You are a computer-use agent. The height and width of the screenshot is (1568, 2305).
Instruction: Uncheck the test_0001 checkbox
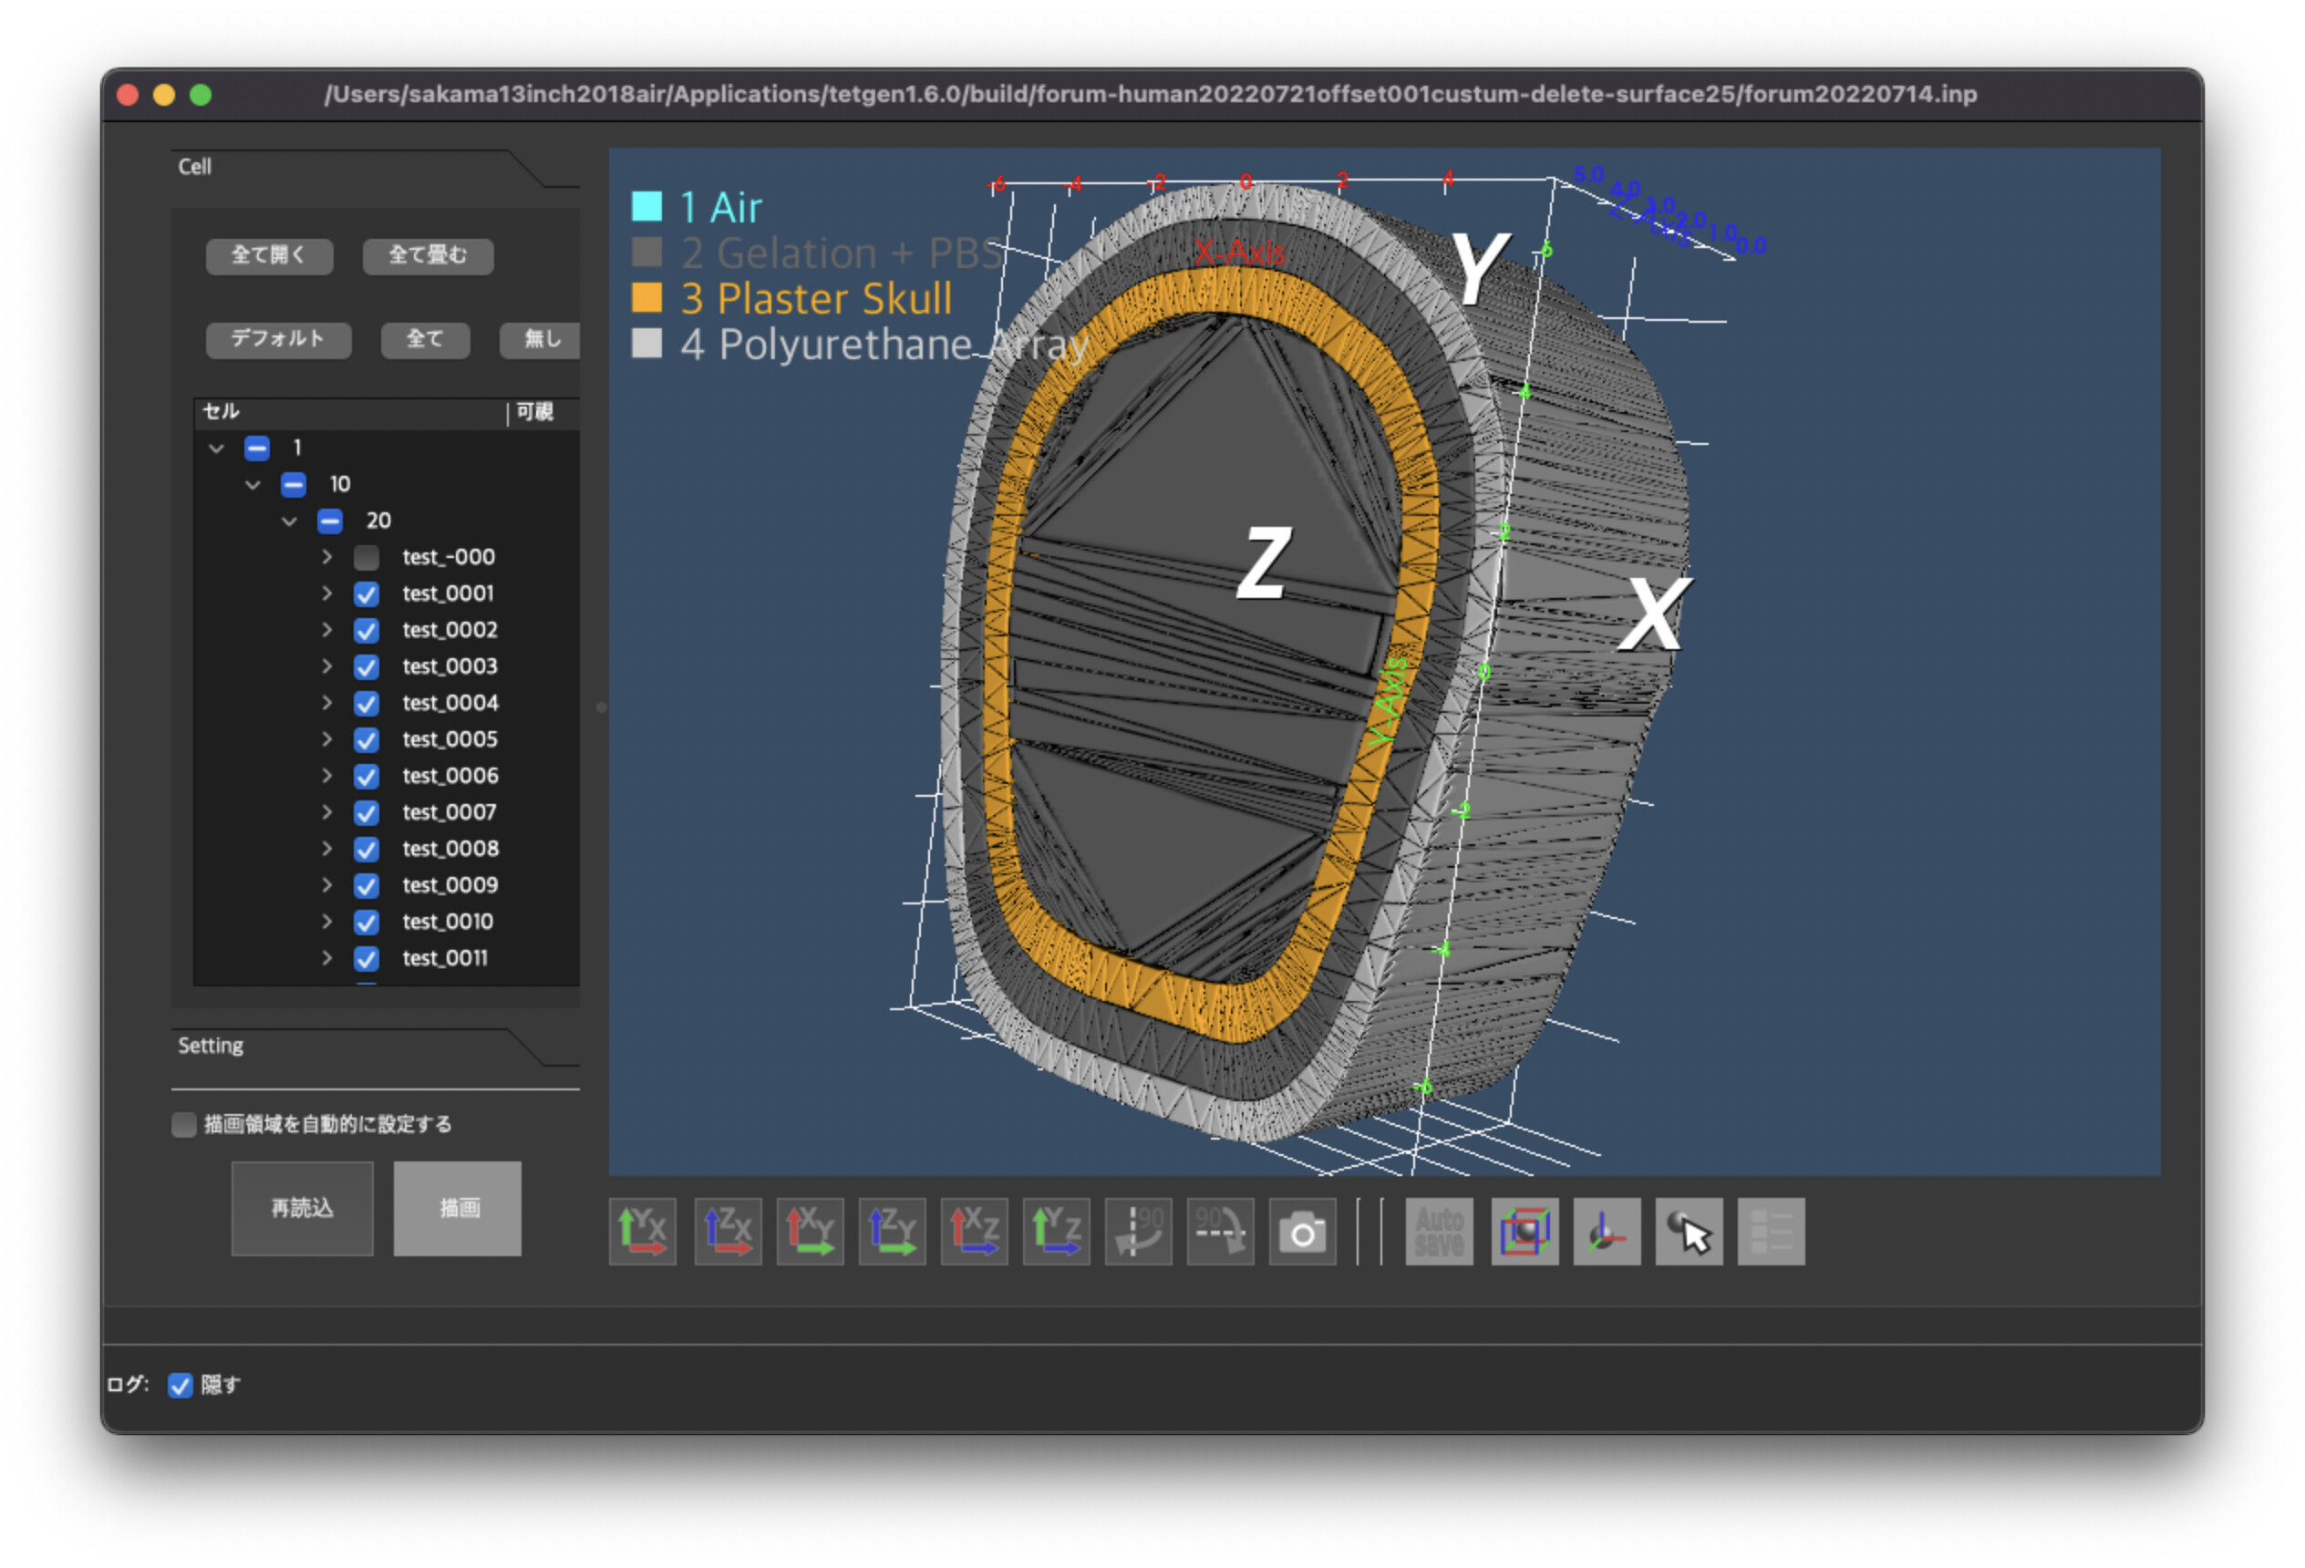coord(366,594)
